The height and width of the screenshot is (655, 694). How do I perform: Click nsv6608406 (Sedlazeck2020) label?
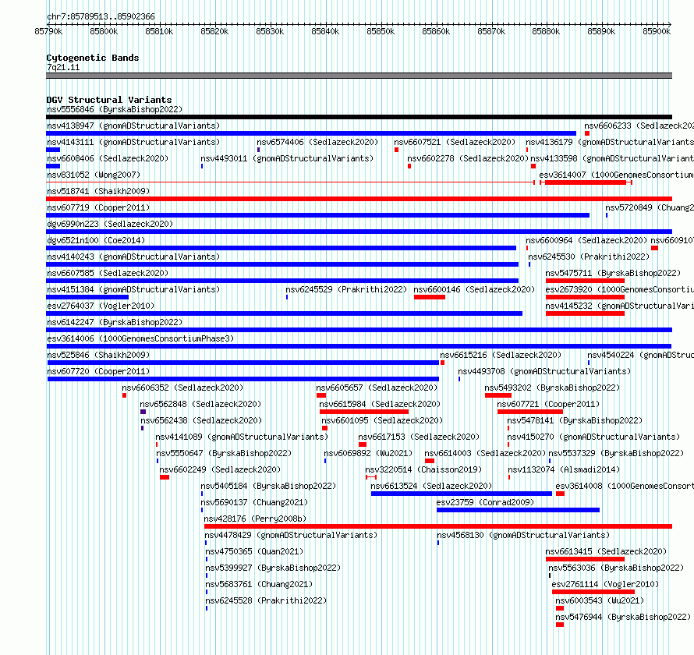click(x=108, y=158)
